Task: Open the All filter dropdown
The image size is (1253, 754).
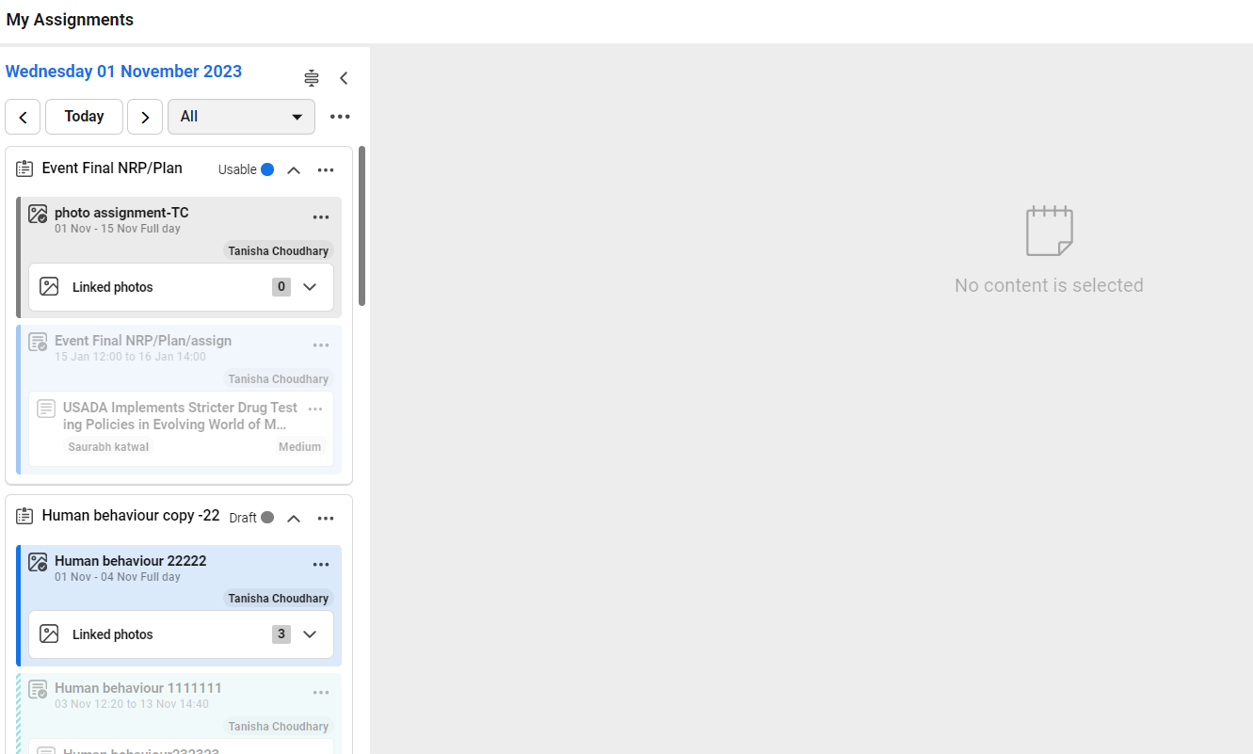Action: [241, 117]
